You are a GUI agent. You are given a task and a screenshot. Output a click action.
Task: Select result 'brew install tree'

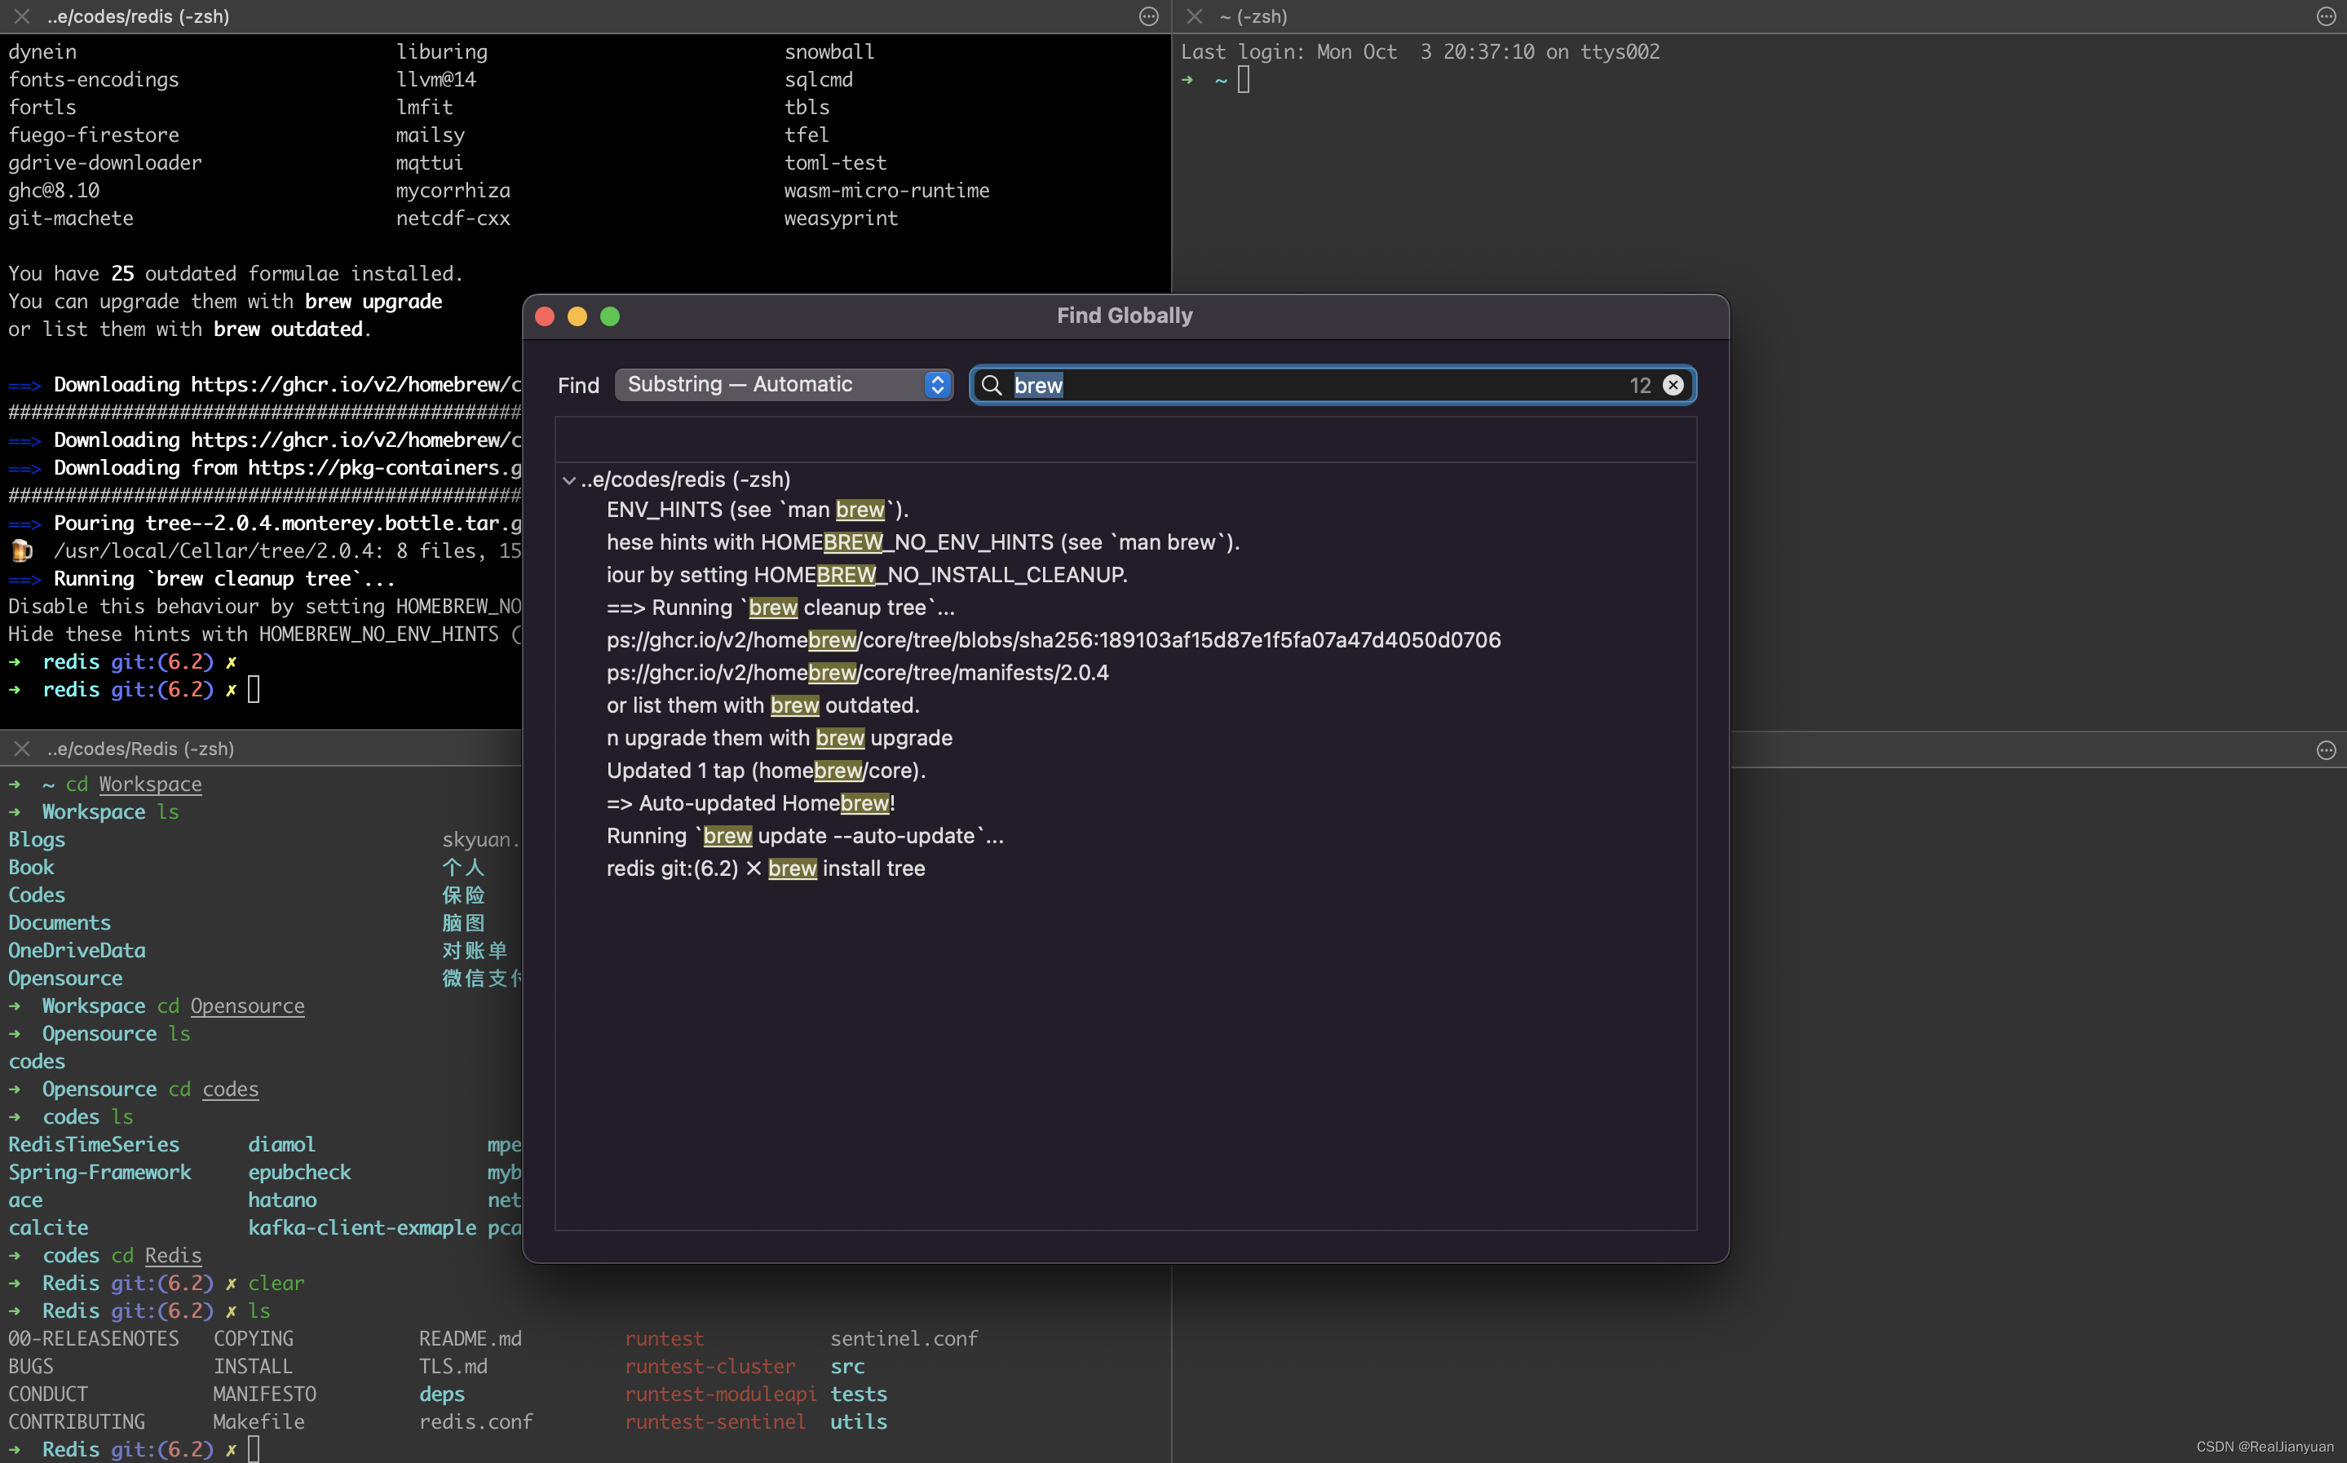[765, 868]
